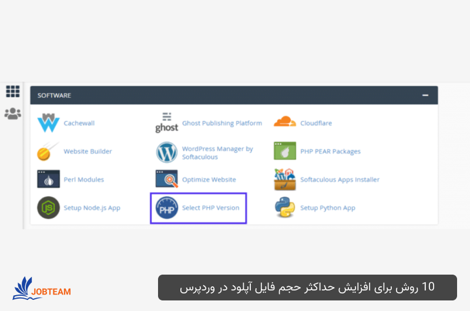This screenshot has width=470, height=311.
Task: Open WordPress Manager by Softaculous link
Action: coord(217,153)
